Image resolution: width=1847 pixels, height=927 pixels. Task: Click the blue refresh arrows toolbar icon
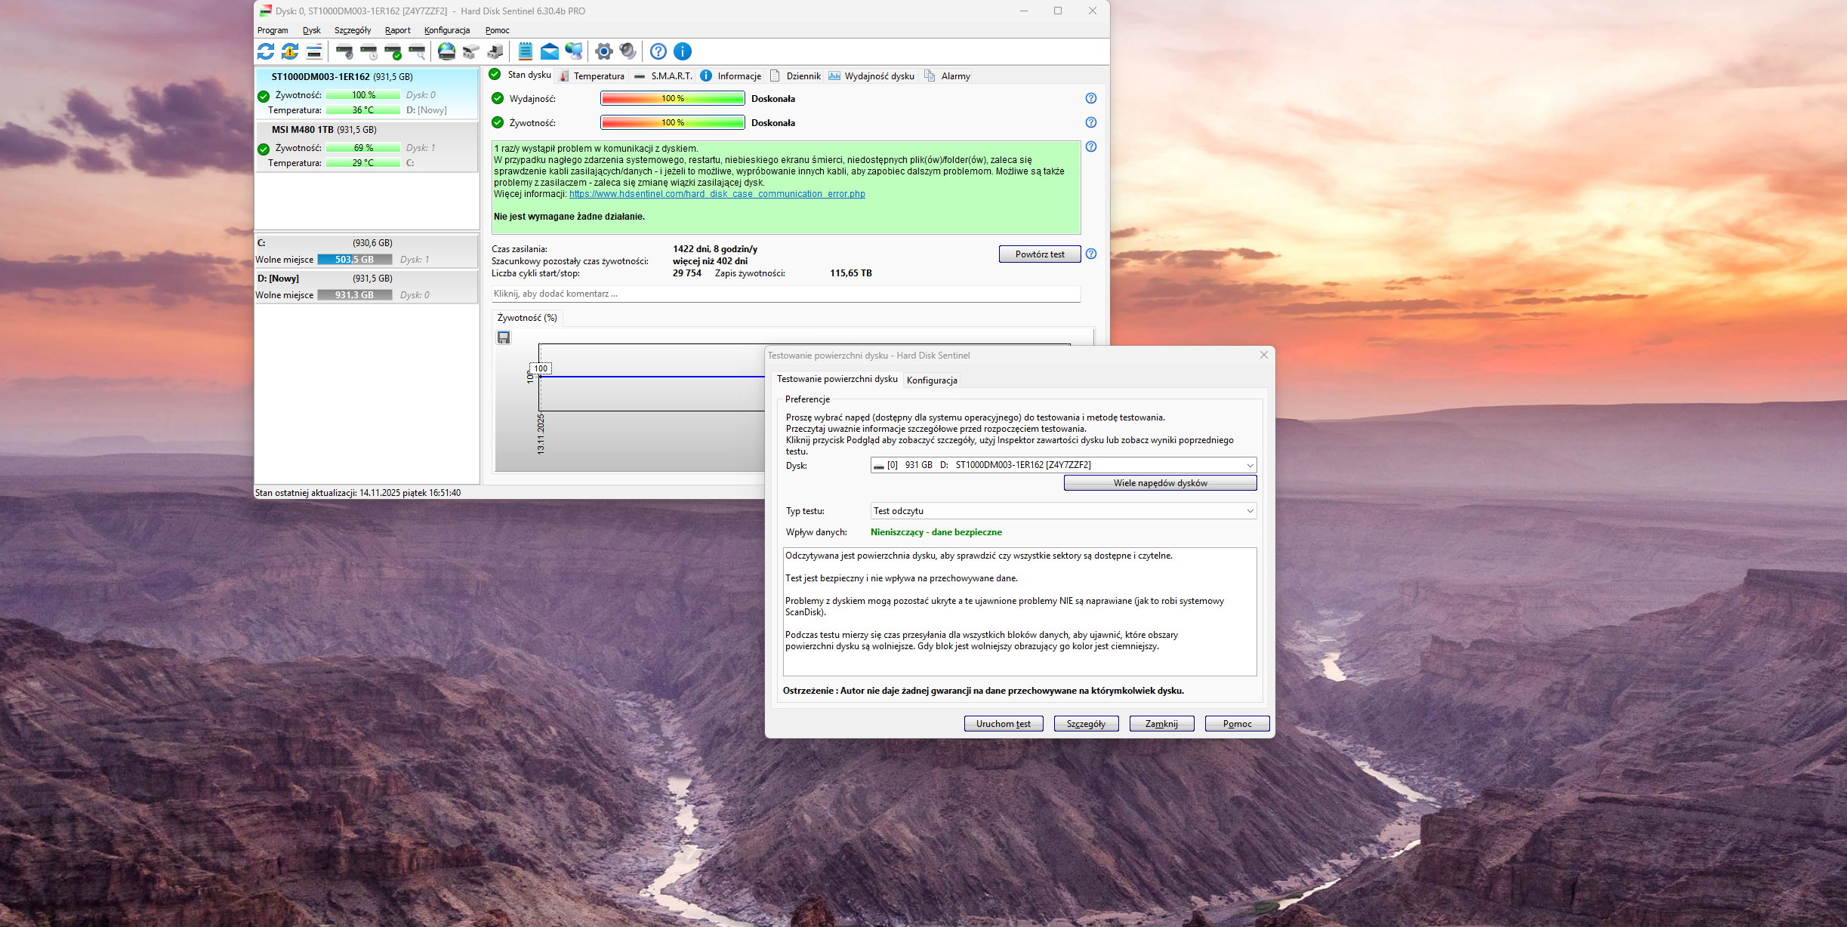266,51
